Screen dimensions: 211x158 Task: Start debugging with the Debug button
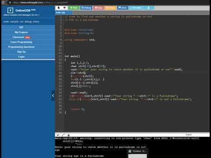[x=86, y=8]
